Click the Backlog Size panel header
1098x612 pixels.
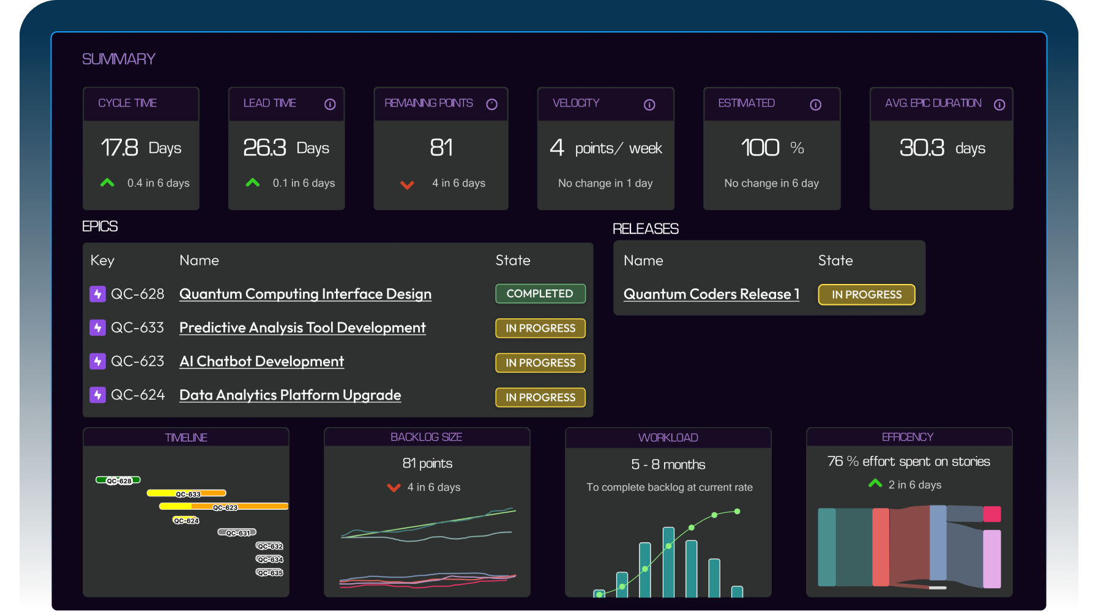[427, 437]
